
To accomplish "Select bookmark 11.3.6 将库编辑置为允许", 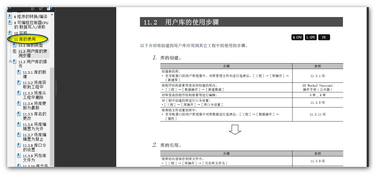I will coord(34,126).
